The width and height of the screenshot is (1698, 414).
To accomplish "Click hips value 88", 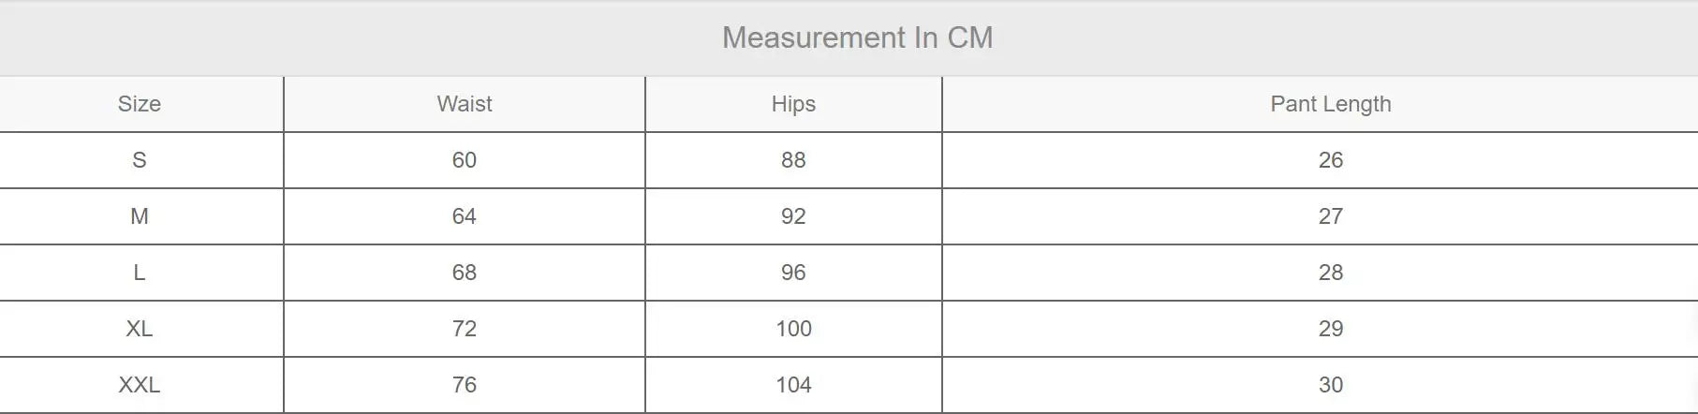I will [793, 160].
